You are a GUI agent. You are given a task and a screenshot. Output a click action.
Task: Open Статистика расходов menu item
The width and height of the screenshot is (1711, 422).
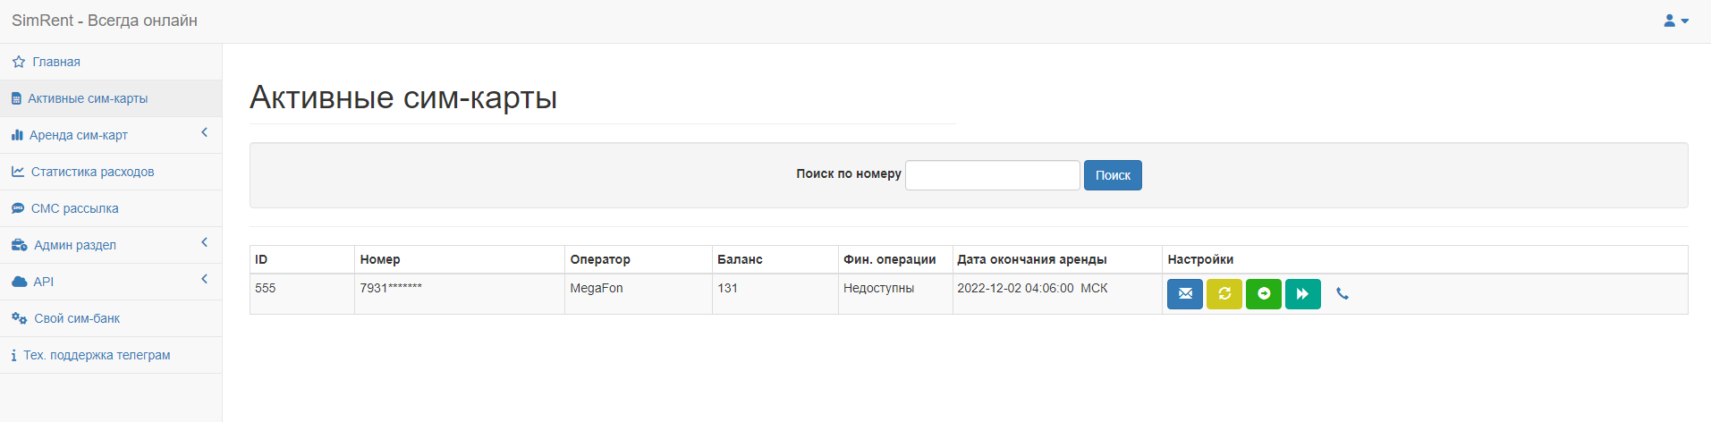click(92, 172)
